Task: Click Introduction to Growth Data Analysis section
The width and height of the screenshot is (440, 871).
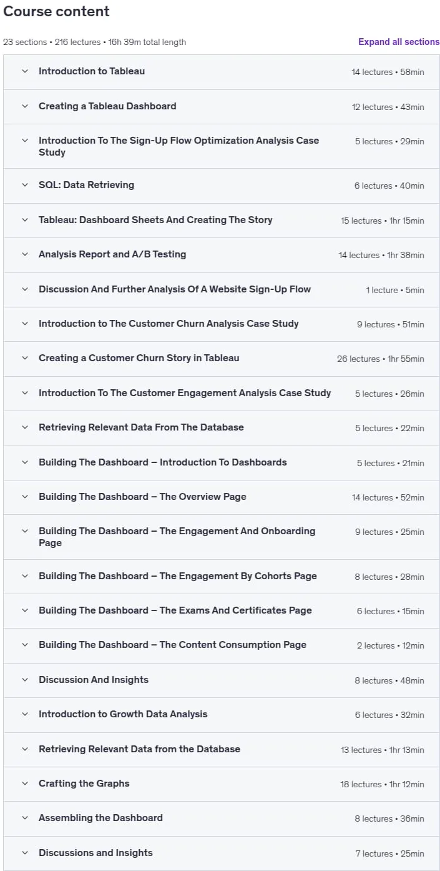Action: [222, 714]
